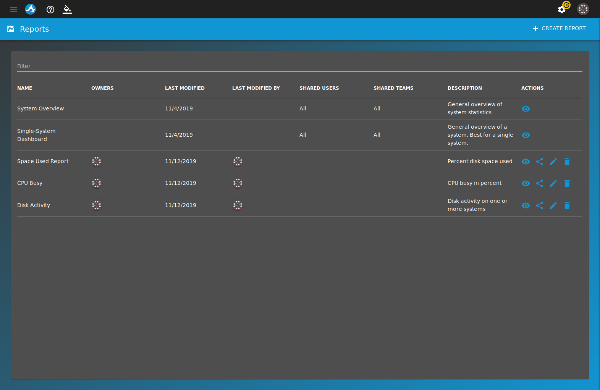This screenshot has height=390, width=600.
Task: Select the CPU Busy report name
Action: click(x=30, y=183)
